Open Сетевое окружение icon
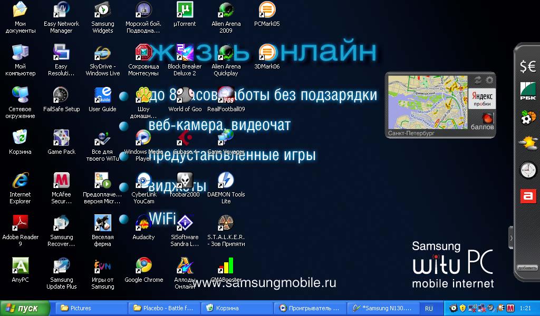Image resolution: width=540 pixels, height=316 pixels. 20,95
